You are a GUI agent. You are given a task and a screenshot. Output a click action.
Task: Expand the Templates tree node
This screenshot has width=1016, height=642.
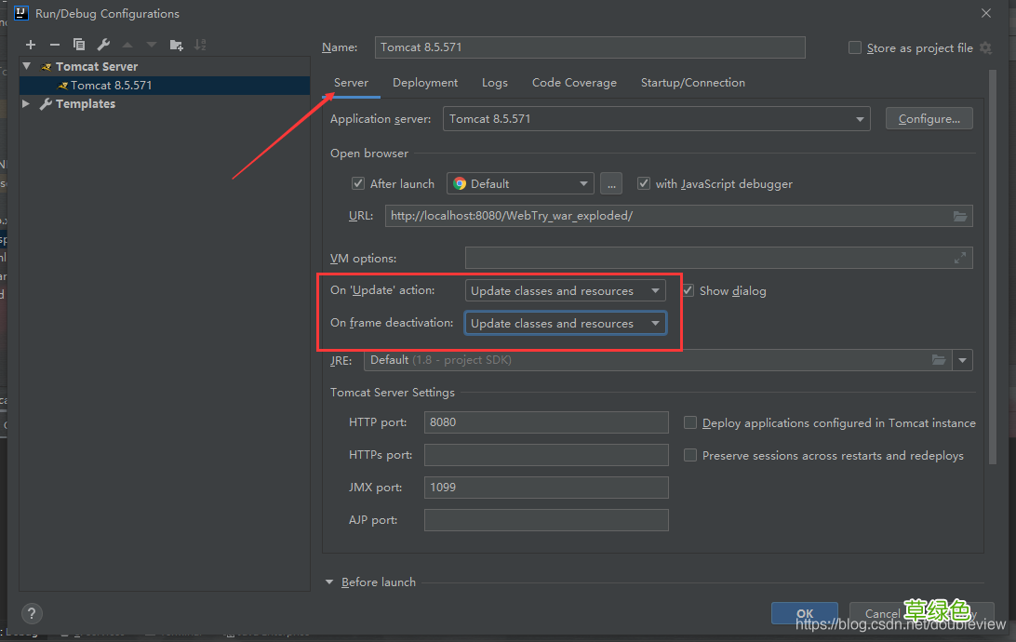26,103
